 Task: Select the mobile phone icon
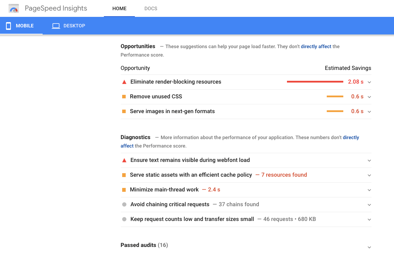[x=8, y=25]
